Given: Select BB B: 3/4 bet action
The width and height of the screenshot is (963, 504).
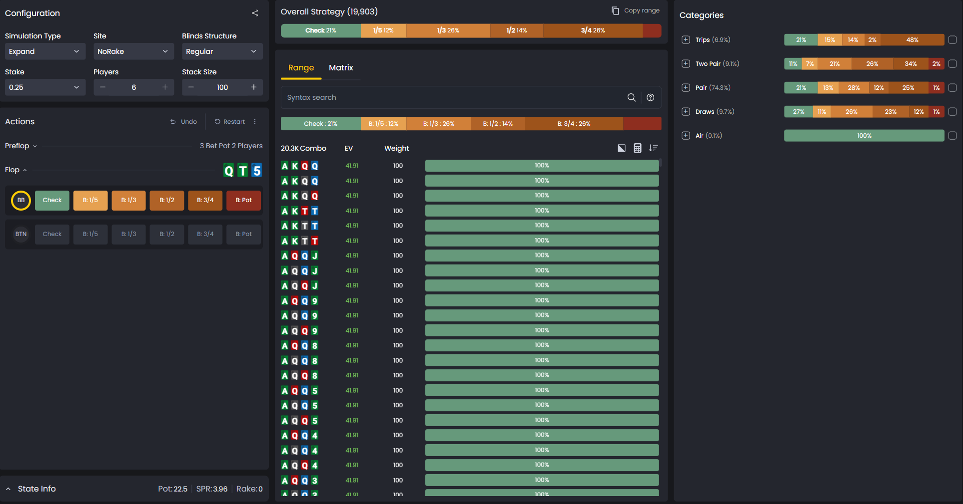Looking at the screenshot, I should (x=205, y=200).
